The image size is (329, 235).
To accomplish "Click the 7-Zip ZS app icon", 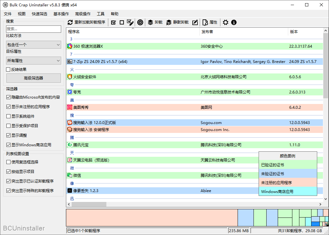I will click(70, 62).
